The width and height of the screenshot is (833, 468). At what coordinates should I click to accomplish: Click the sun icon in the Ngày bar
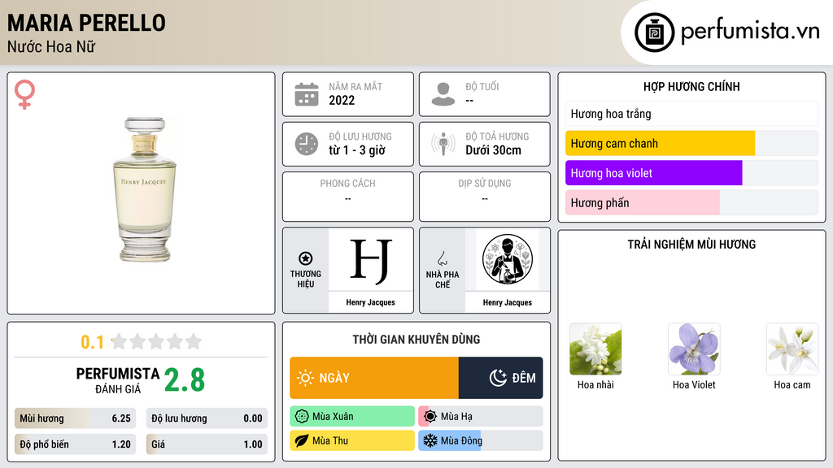305,378
